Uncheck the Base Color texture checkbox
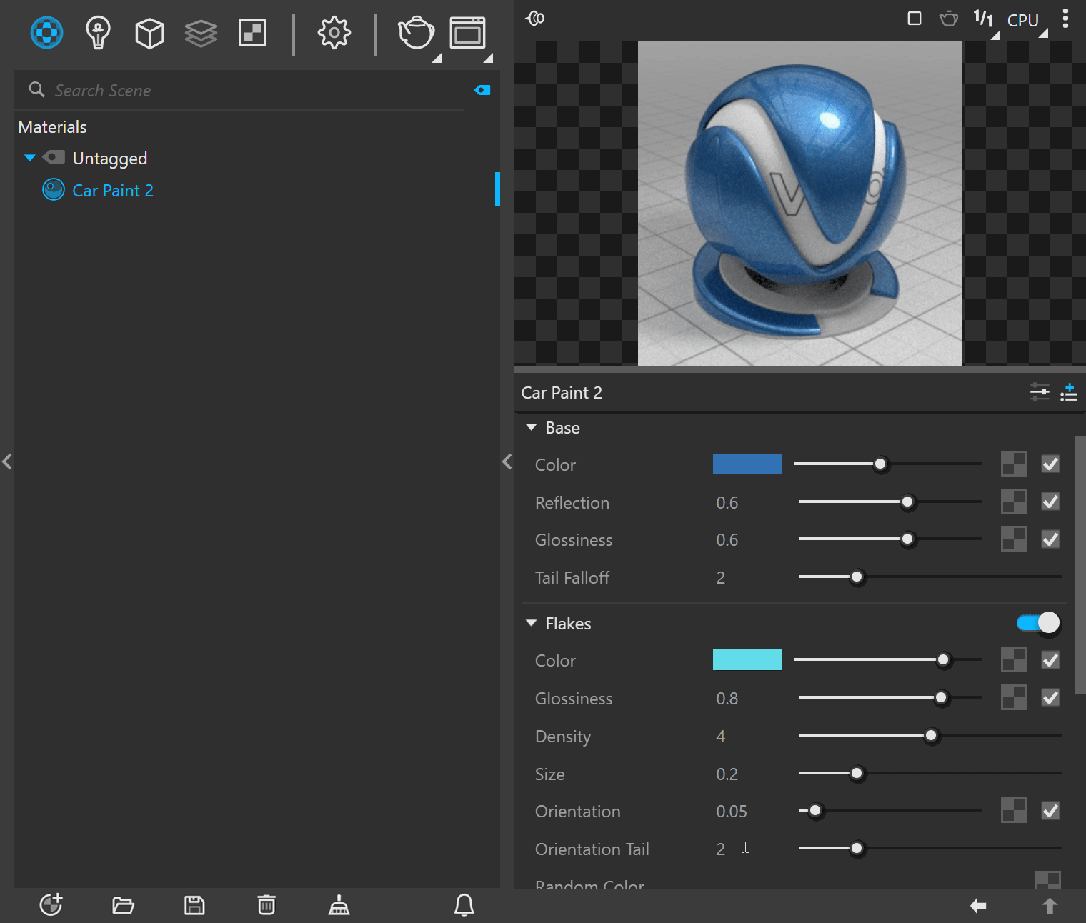 point(1050,464)
